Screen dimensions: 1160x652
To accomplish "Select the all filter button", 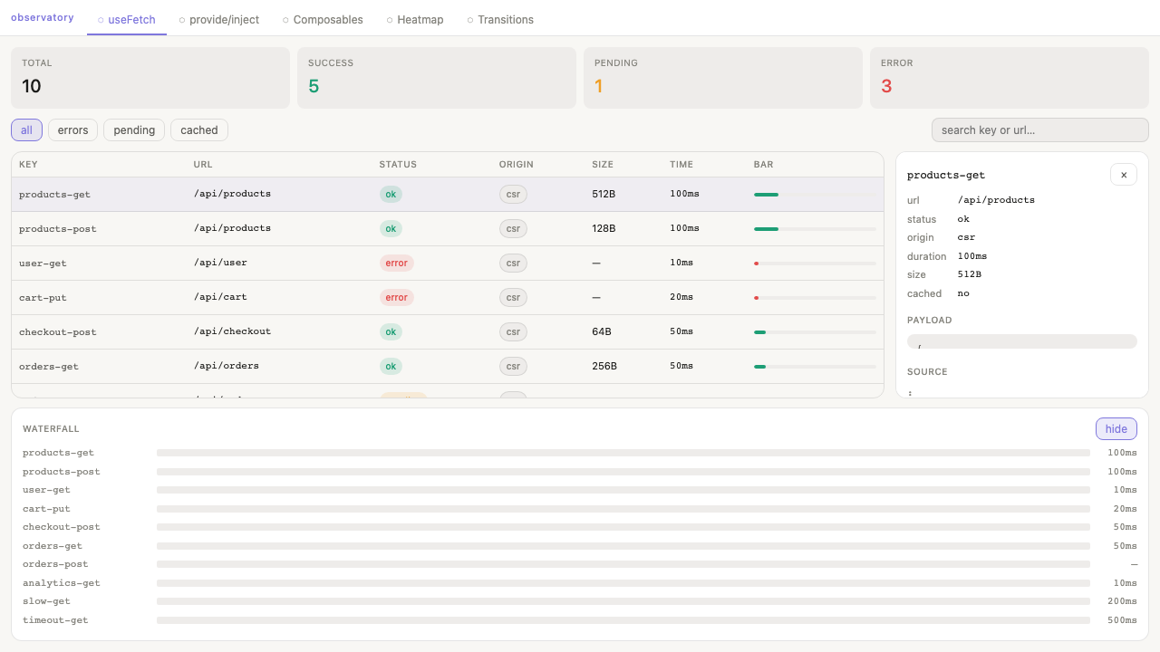I will (x=26, y=129).
